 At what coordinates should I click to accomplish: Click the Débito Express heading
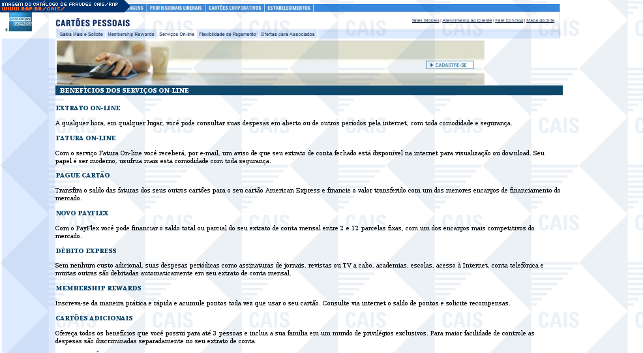coord(86,251)
